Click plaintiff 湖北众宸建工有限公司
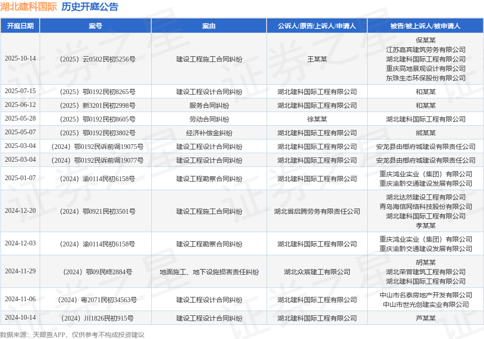 pos(317,272)
